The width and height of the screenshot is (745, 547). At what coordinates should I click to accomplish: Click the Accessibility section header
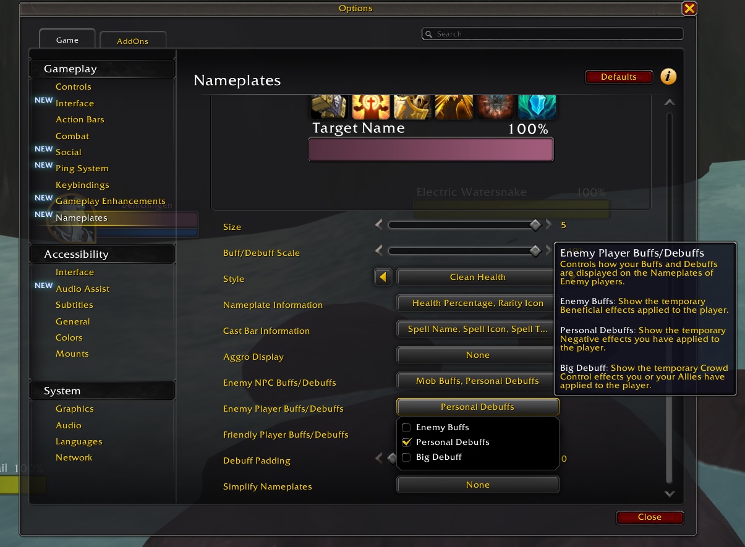102,254
